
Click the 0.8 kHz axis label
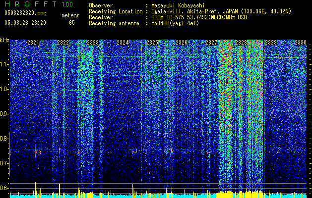pyautogui.click(x=4, y=139)
